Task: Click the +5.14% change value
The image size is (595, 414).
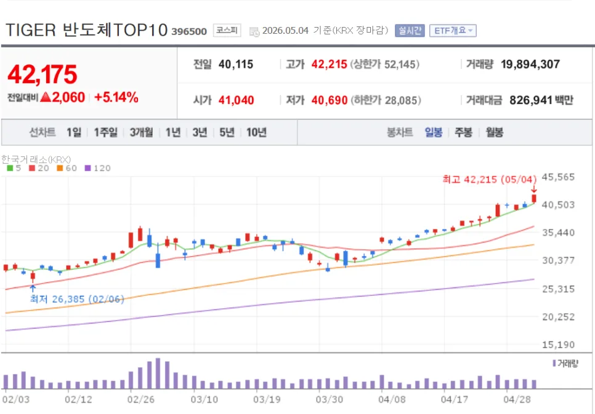Action: coord(116,97)
